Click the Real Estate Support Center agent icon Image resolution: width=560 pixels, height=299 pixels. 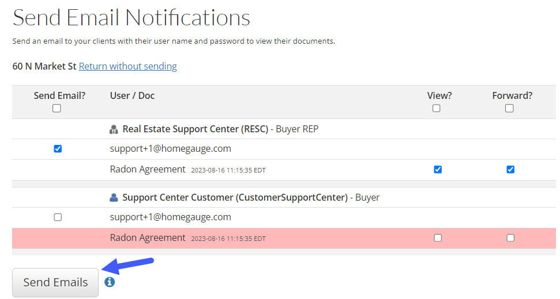point(114,129)
